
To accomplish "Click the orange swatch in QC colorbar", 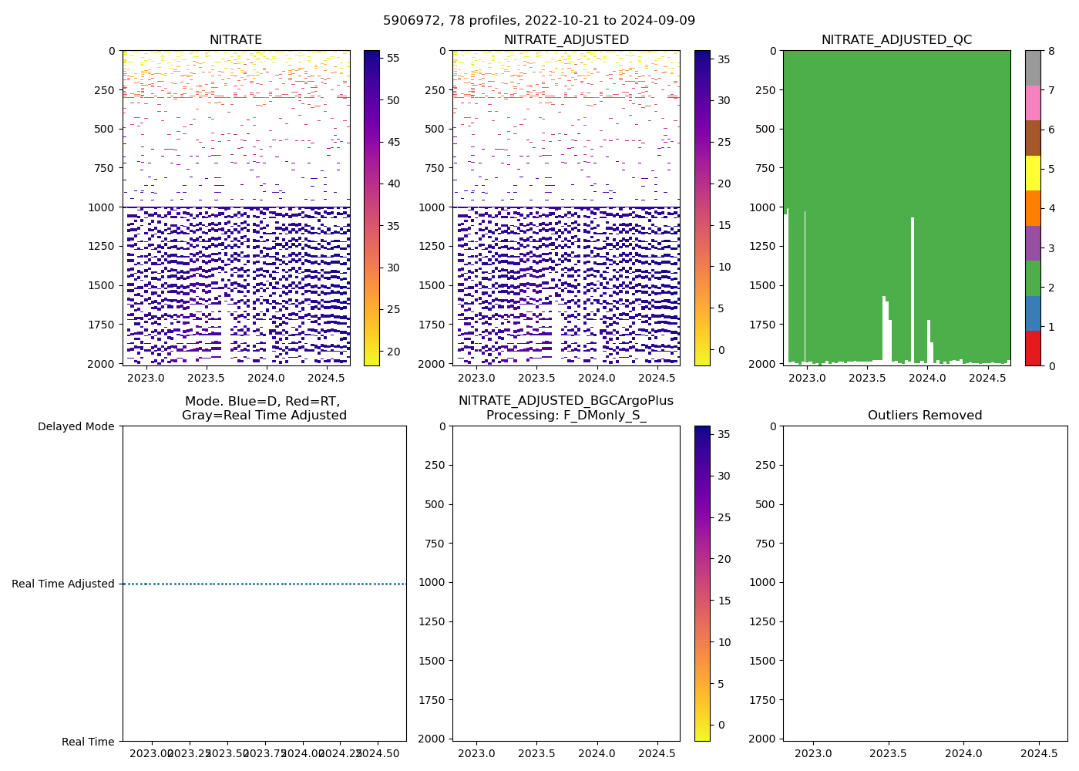I will (1033, 208).
